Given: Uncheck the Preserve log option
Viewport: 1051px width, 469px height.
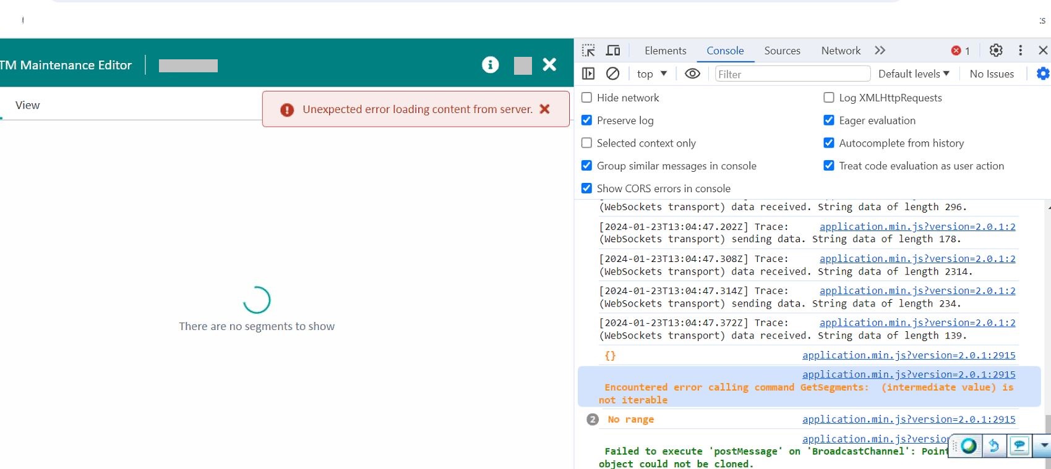Looking at the screenshot, I should coord(586,120).
